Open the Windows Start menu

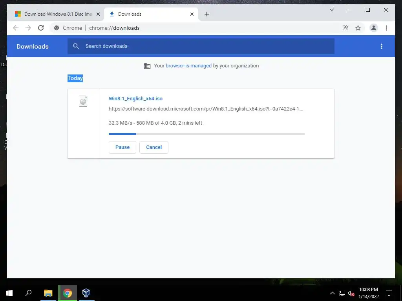click(x=9, y=293)
